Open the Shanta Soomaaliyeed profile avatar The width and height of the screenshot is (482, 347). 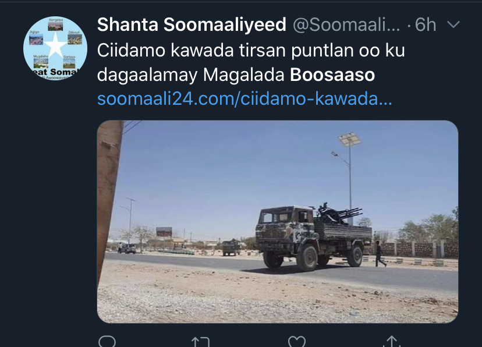(x=55, y=48)
